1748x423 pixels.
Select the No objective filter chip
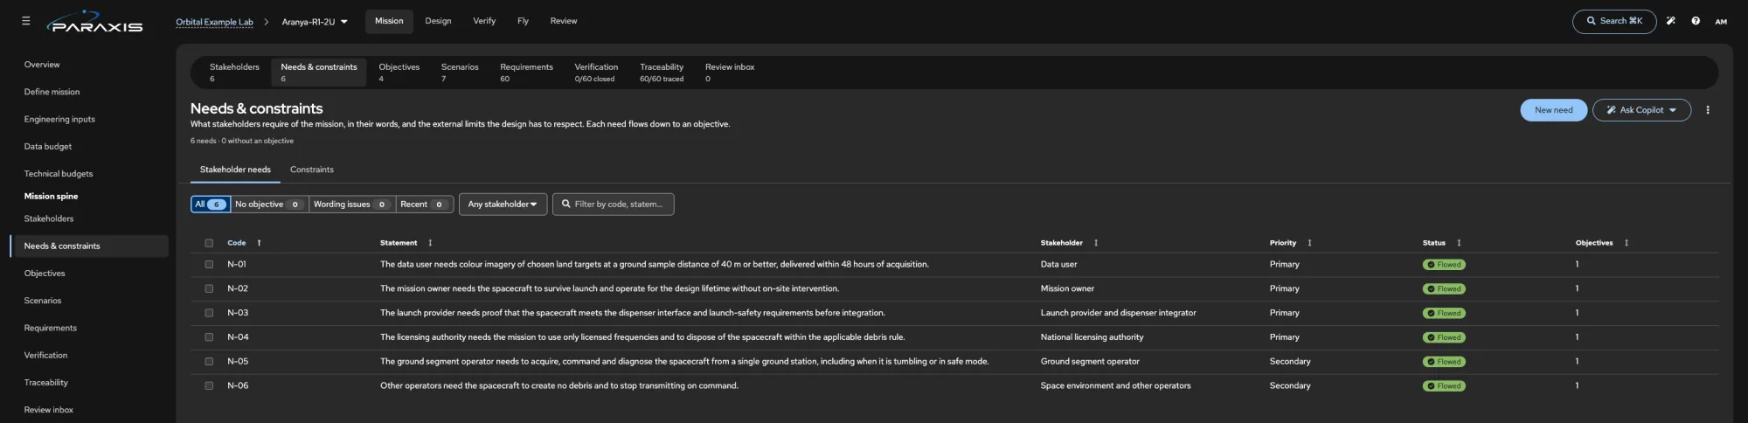tap(269, 205)
